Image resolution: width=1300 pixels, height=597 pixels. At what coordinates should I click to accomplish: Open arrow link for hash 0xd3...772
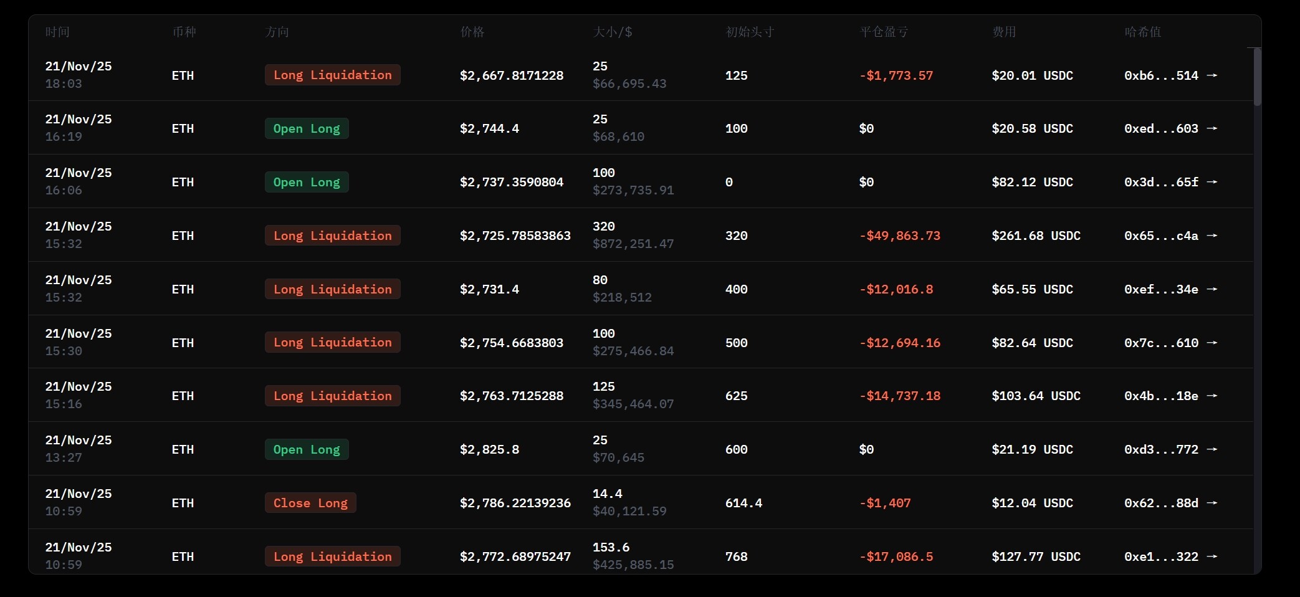coord(1212,449)
